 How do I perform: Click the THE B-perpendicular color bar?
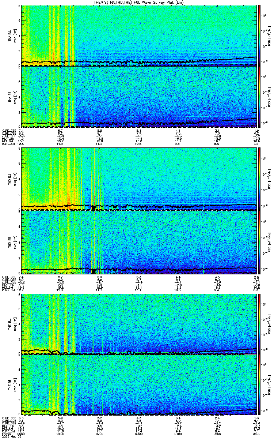click(x=259, y=323)
